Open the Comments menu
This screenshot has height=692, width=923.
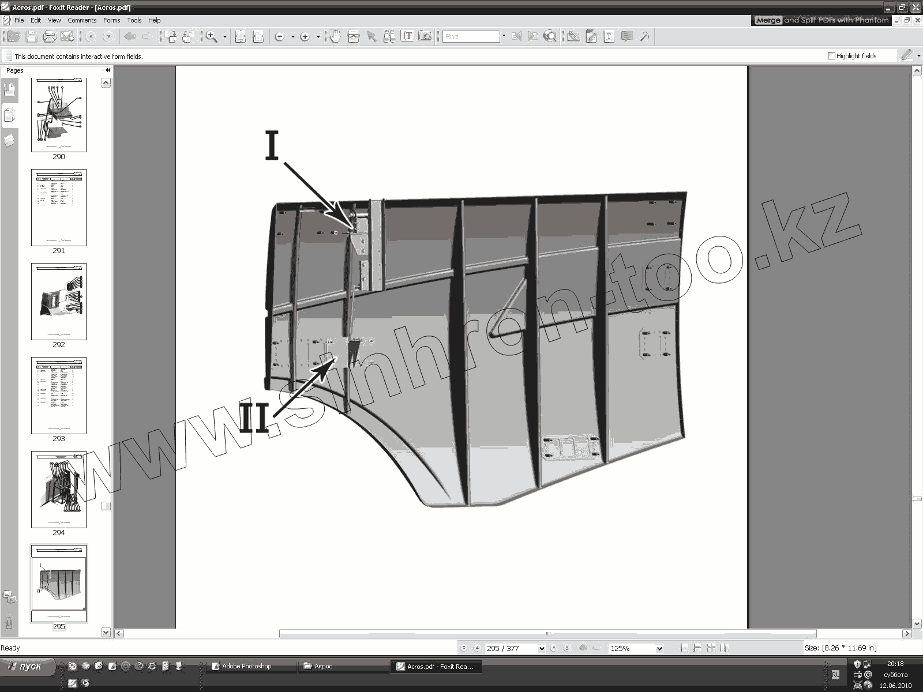point(82,20)
